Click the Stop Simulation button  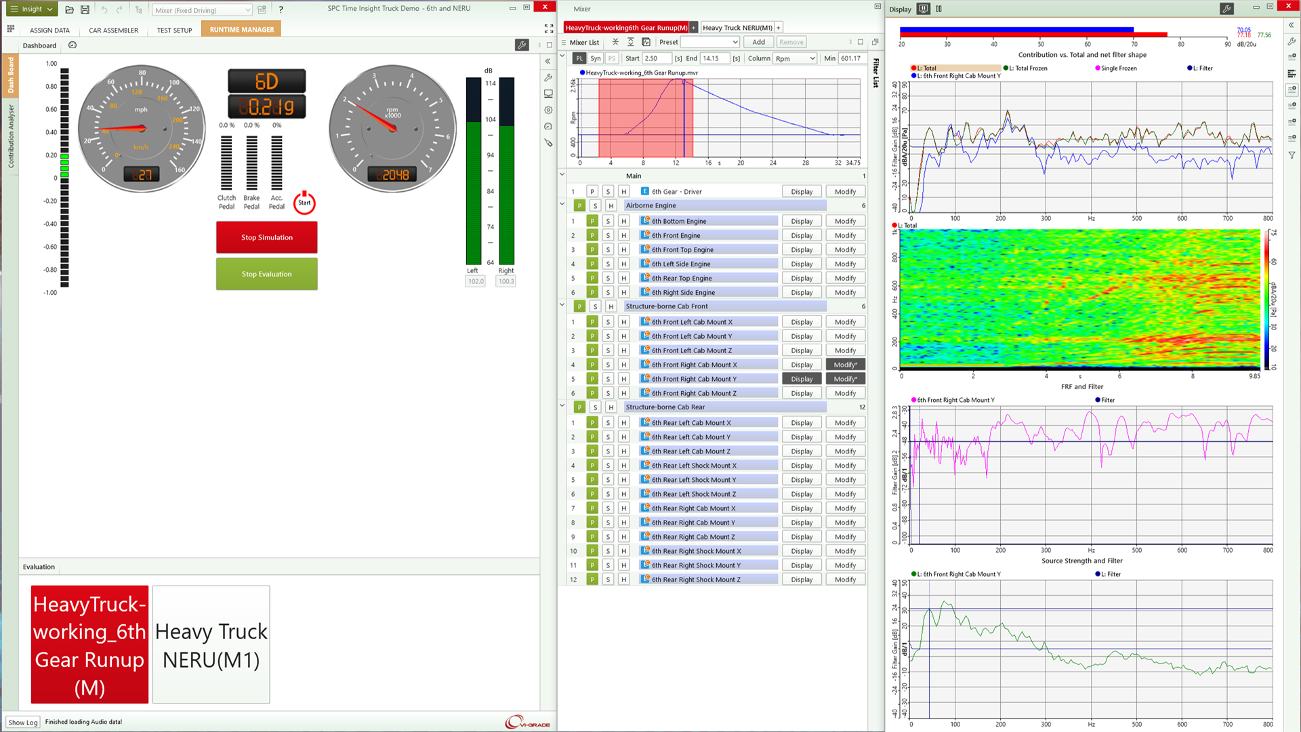point(267,237)
